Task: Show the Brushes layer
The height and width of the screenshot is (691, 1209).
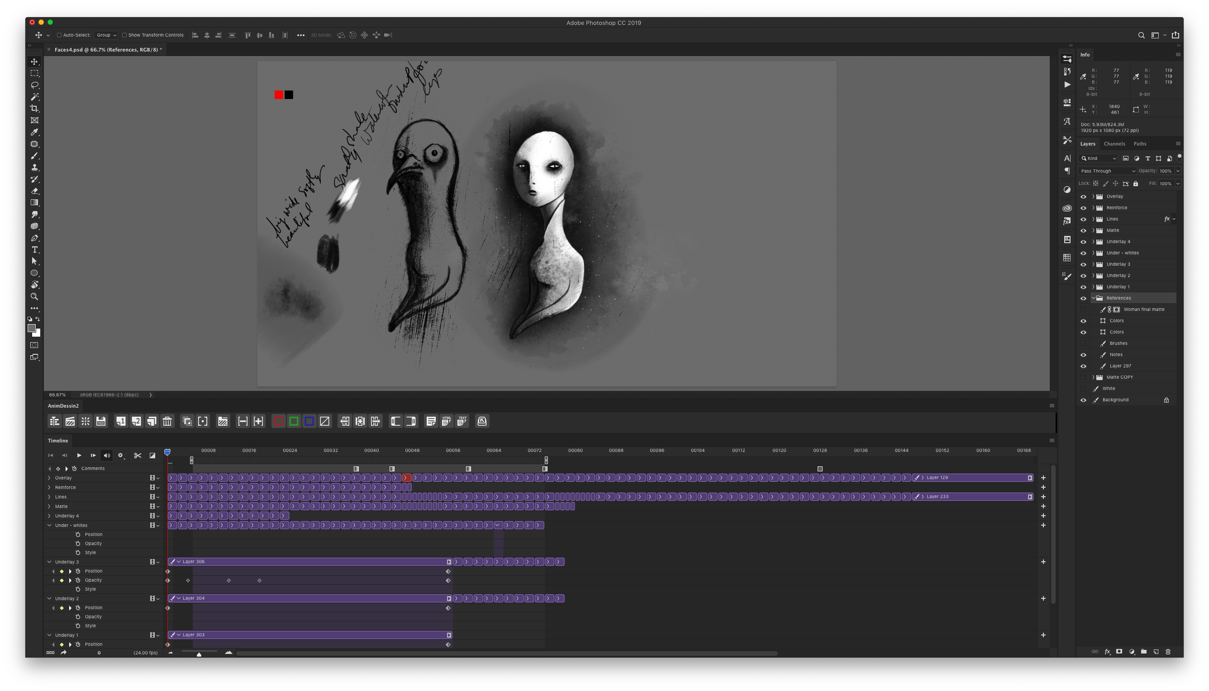Action: [x=1083, y=343]
